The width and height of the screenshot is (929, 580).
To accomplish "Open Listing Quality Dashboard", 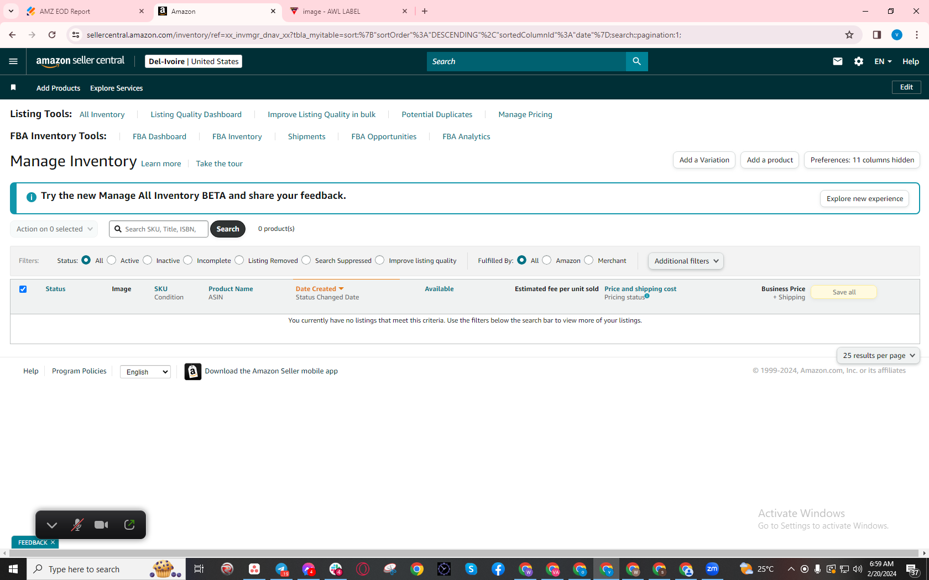I will 196,114.
